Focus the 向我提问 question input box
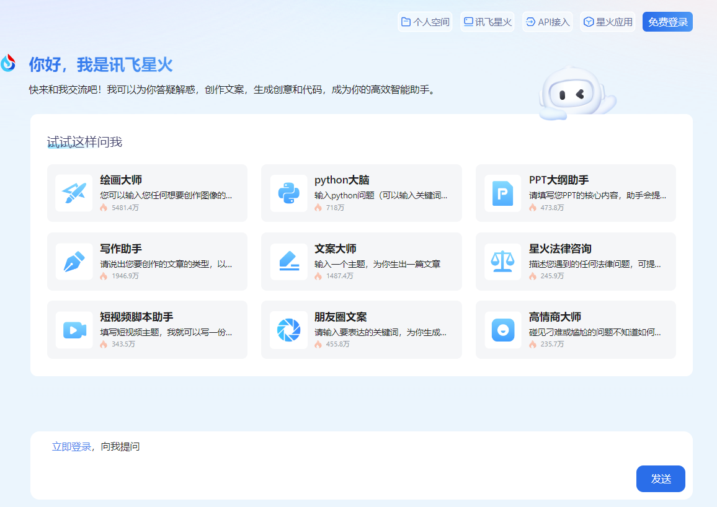This screenshot has height=507, width=717. tap(361, 465)
